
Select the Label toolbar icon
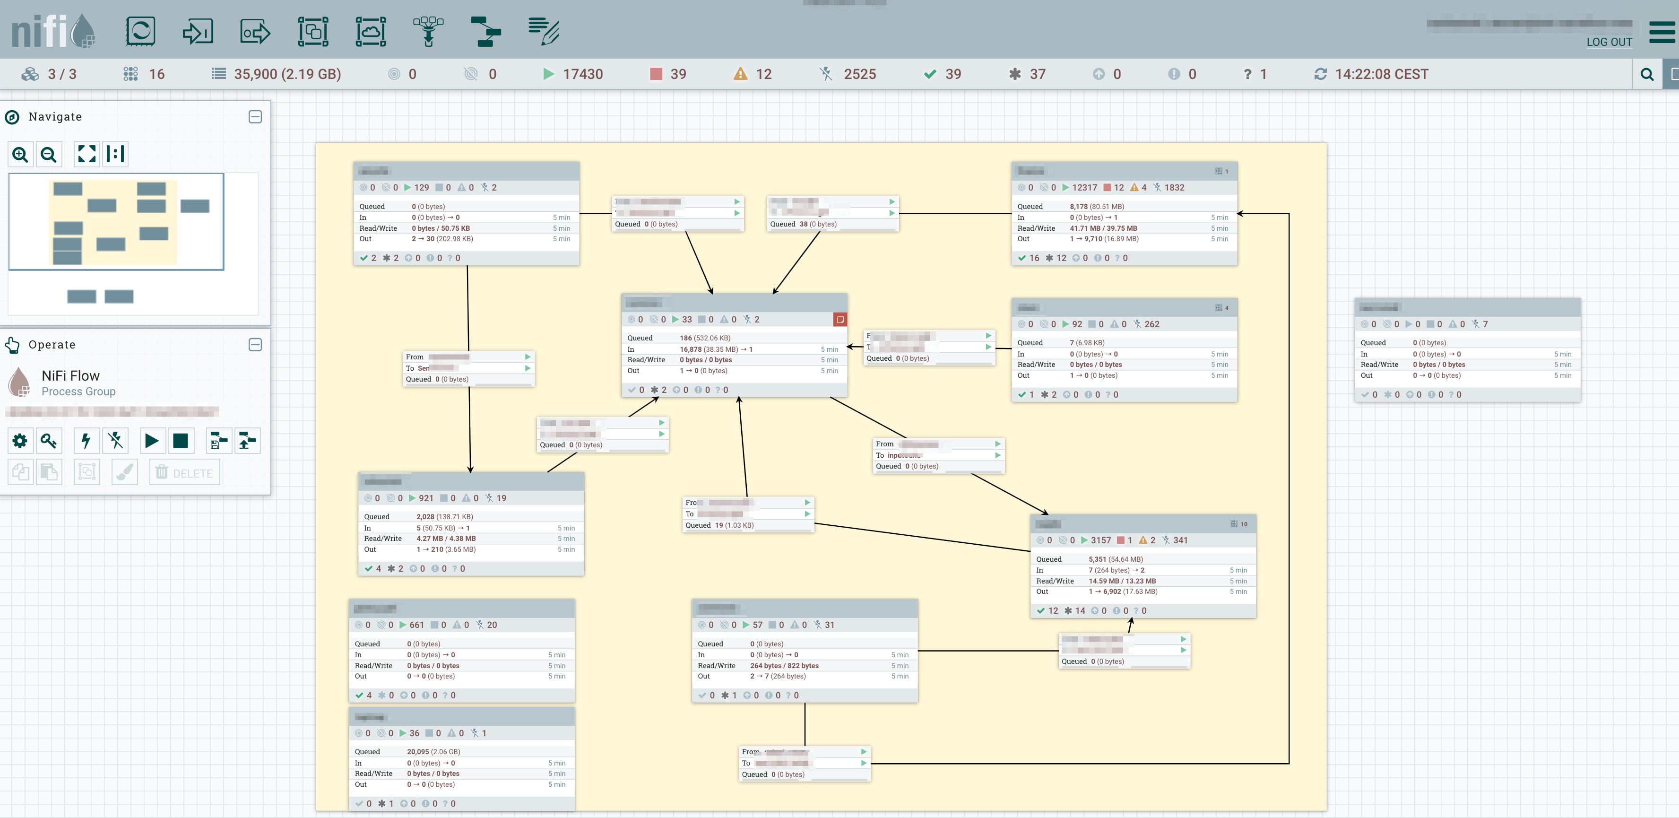[544, 31]
